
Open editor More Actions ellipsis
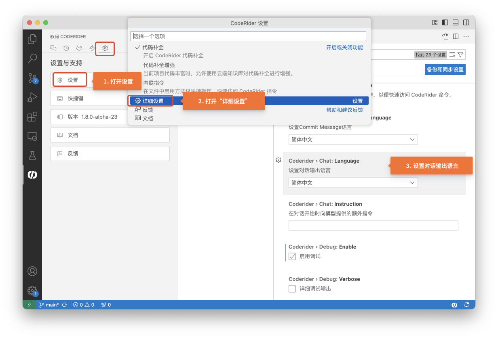click(x=466, y=36)
